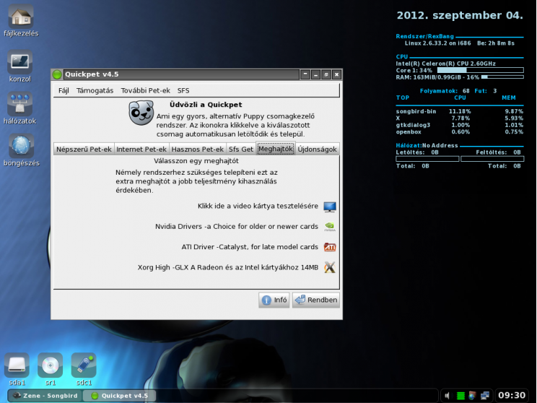Click the firewall shield tray icon
The height and width of the screenshot is (403, 537).
pos(472,396)
